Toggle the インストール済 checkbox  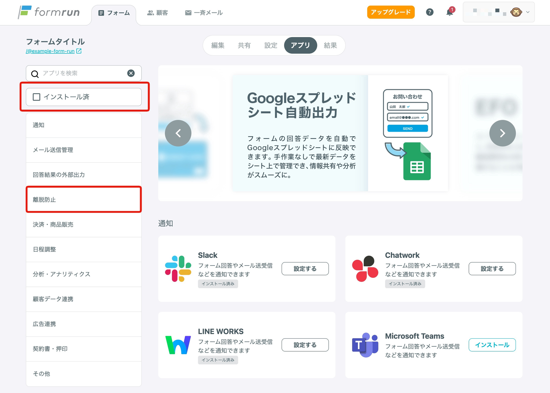[x=37, y=97]
